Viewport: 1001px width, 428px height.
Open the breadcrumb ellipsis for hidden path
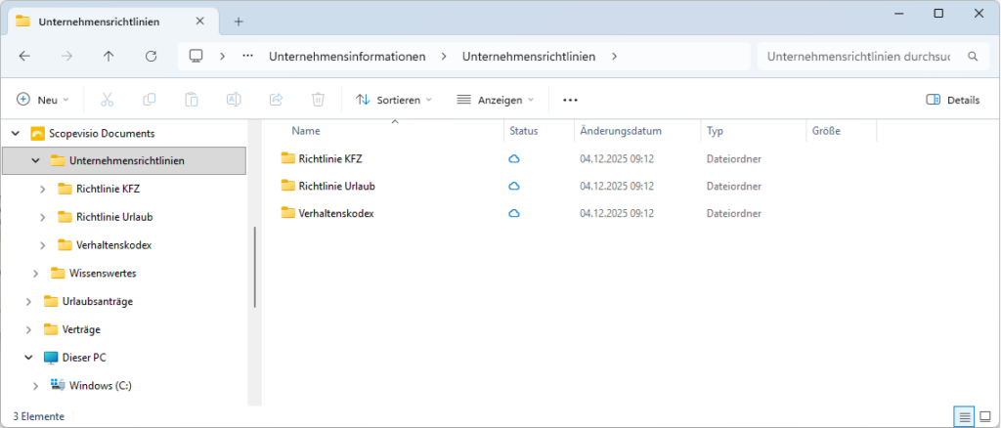247,56
